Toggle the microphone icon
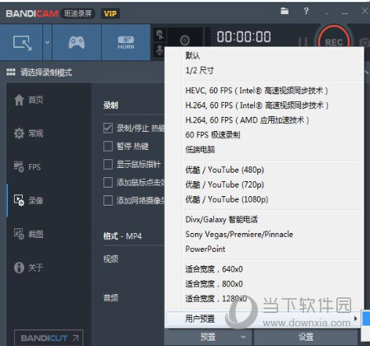The width and height of the screenshot is (370, 346). coord(160,49)
